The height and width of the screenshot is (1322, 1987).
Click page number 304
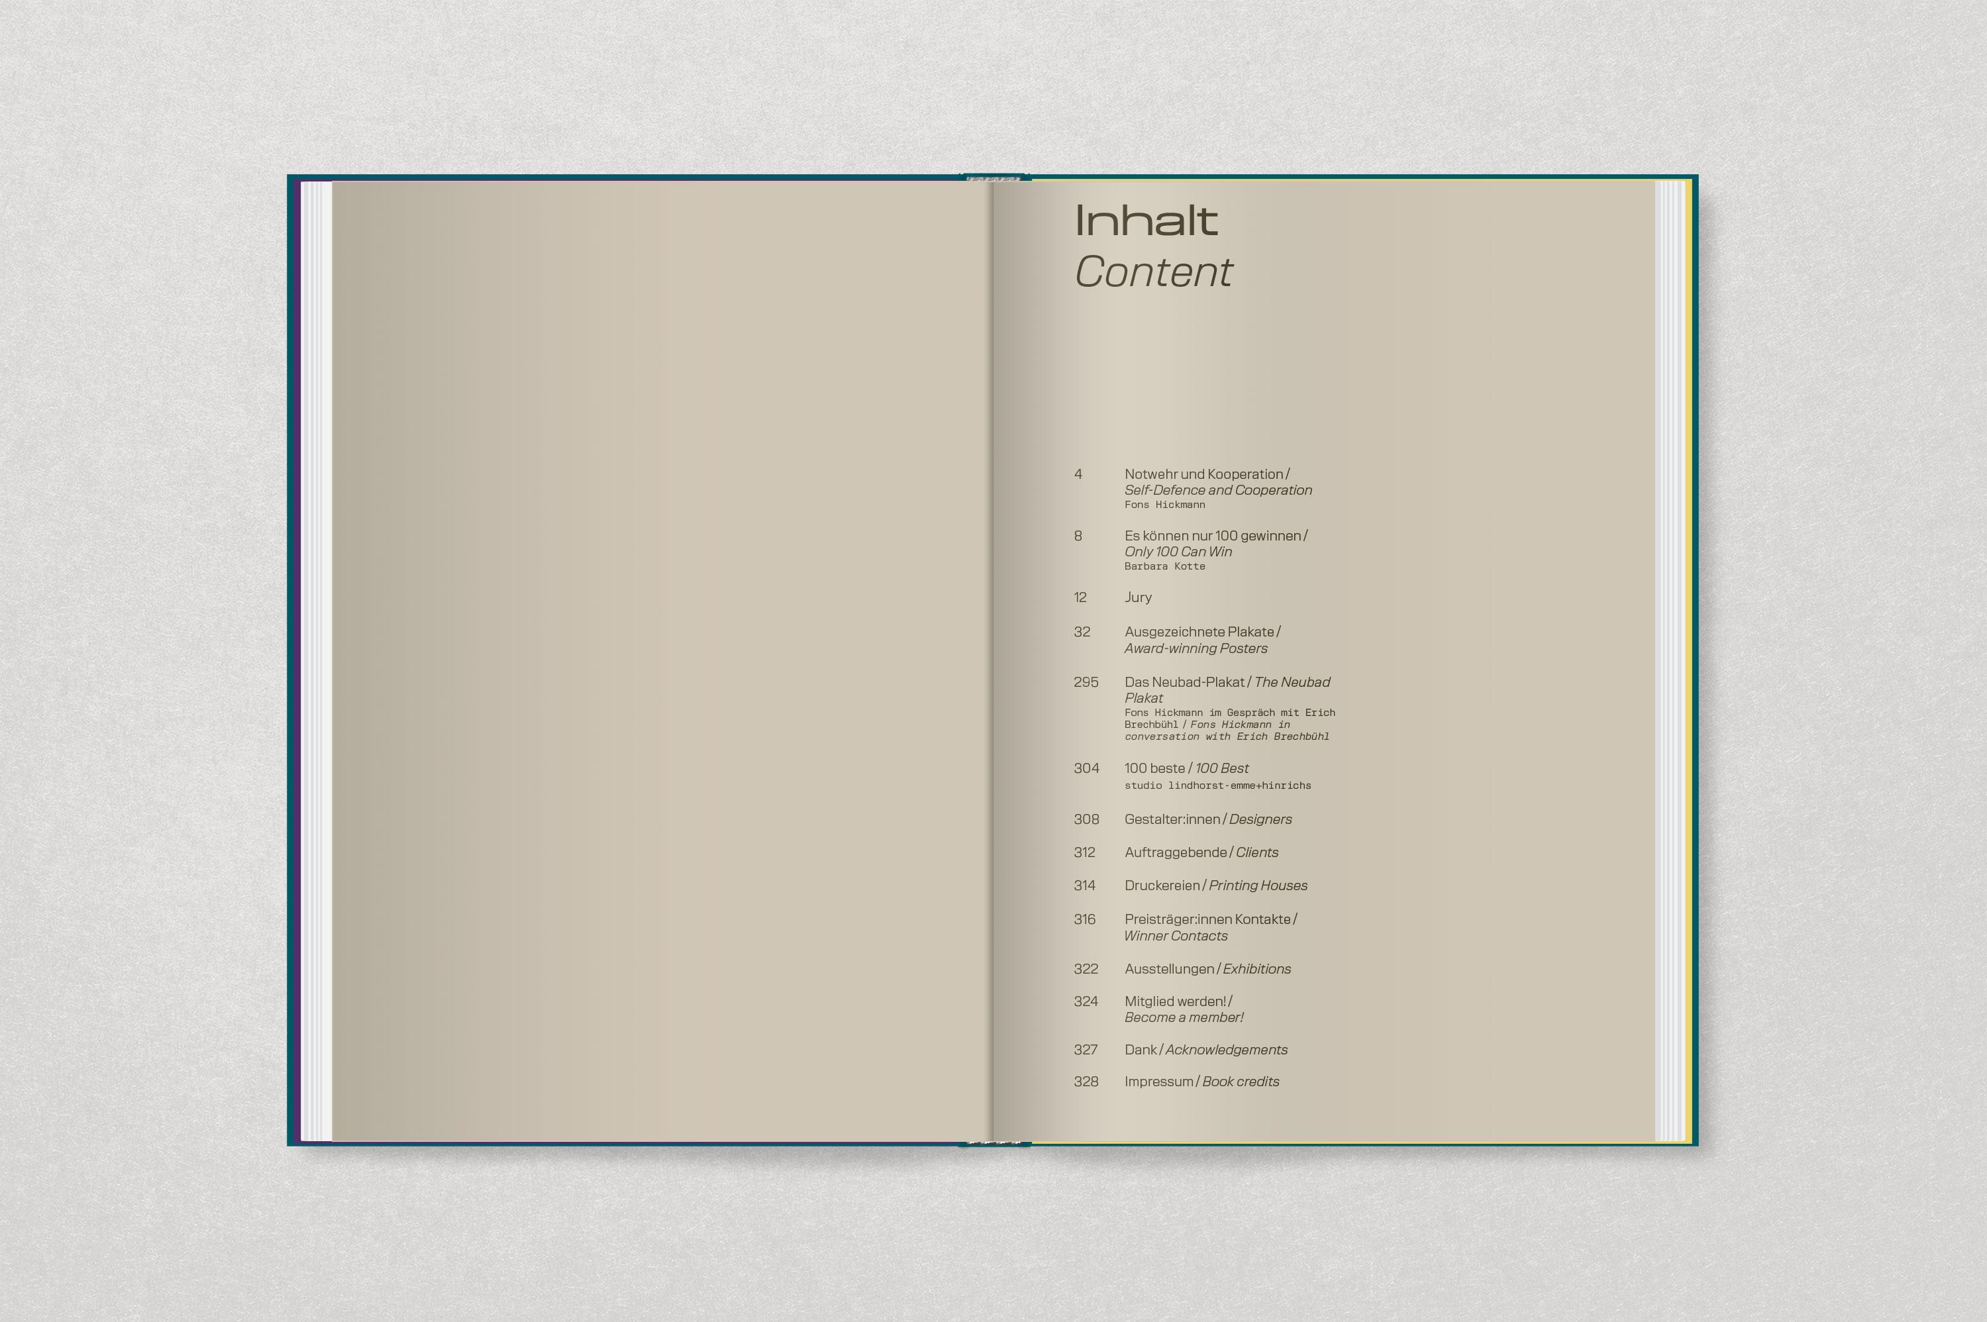tap(1086, 768)
